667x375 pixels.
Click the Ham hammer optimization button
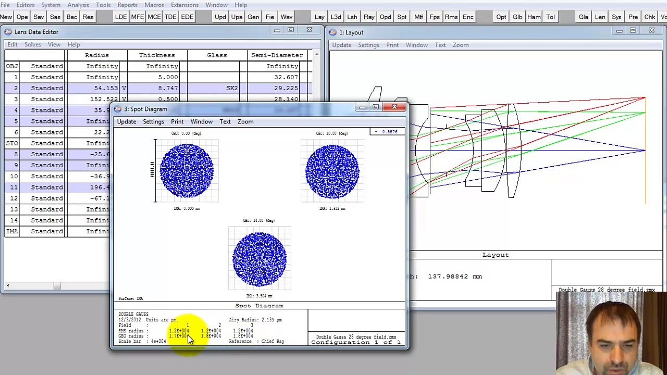point(534,17)
